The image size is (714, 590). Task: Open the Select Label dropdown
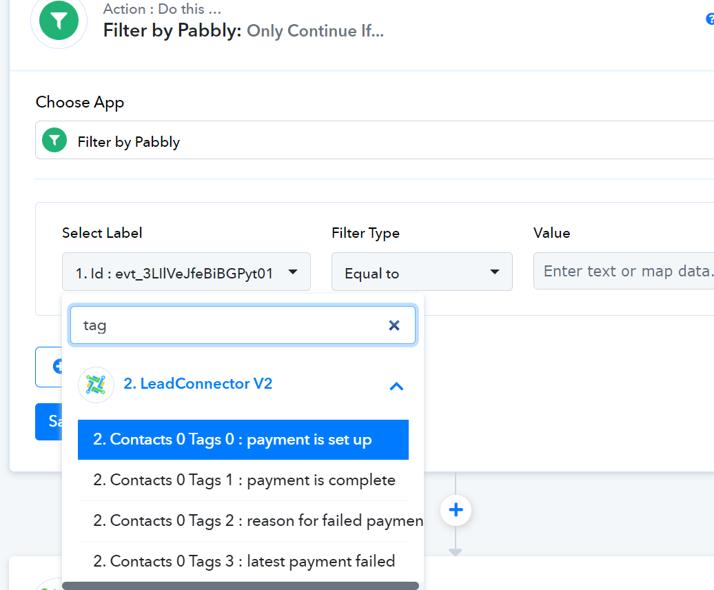coord(186,272)
